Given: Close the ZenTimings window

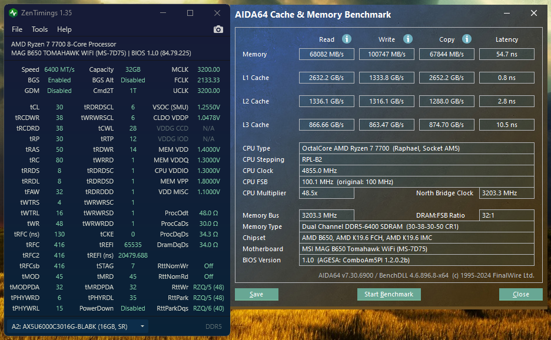Looking at the screenshot, I should (x=217, y=13).
